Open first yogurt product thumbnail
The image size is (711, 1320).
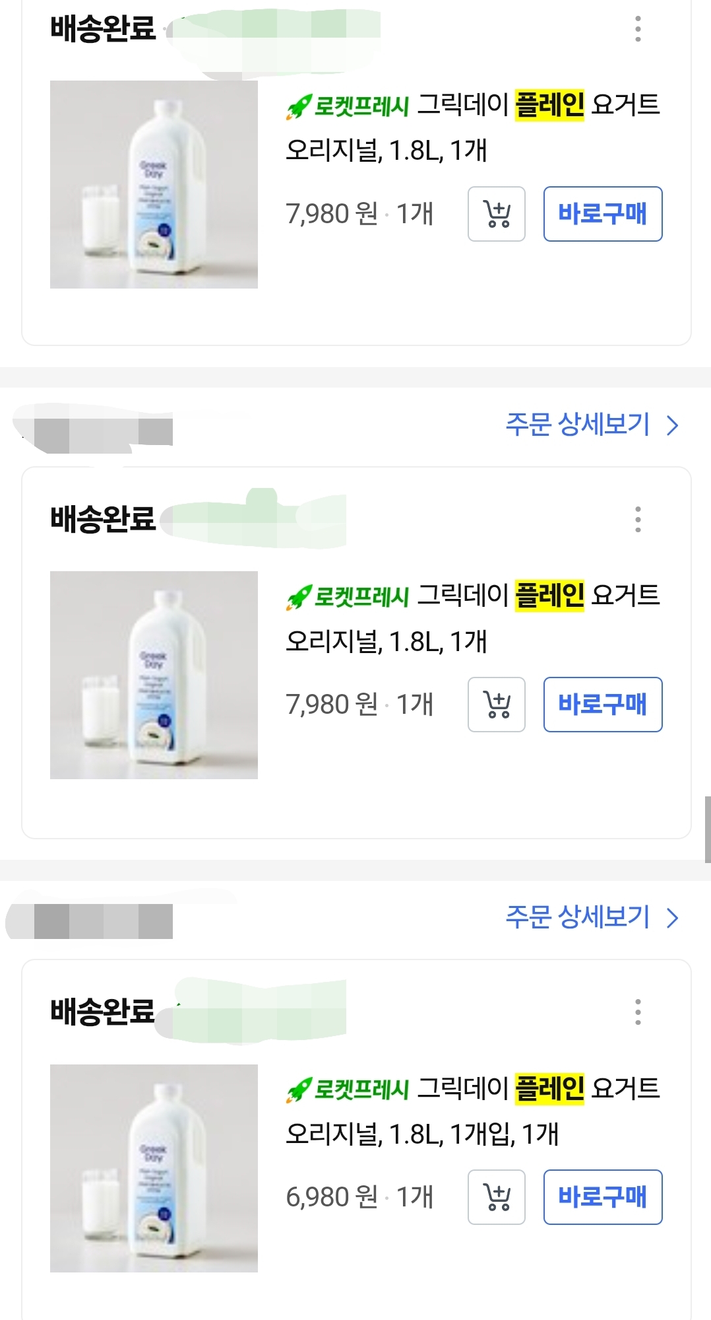coord(154,184)
